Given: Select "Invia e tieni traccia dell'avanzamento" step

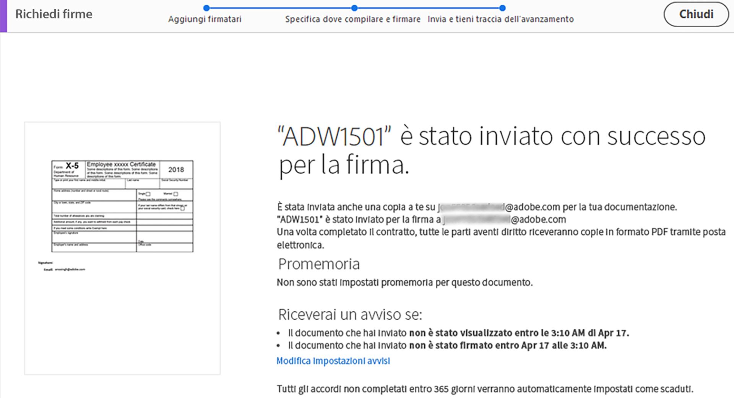Looking at the screenshot, I should [x=501, y=18].
